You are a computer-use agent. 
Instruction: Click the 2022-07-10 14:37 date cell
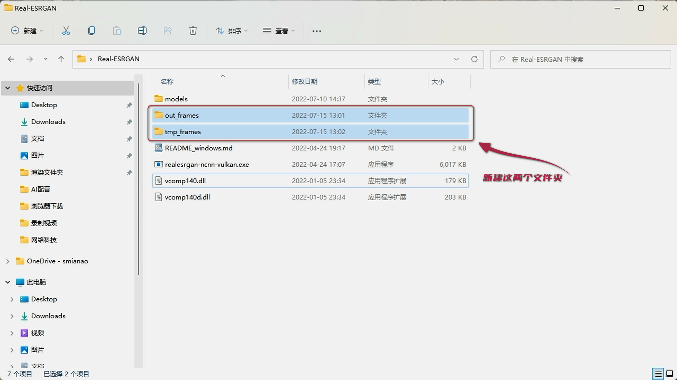[319, 99]
